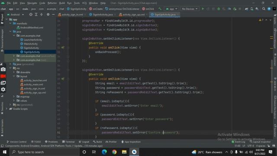Click the red video record icon on overlay
The image size is (277, 156).
pos(3,76)
